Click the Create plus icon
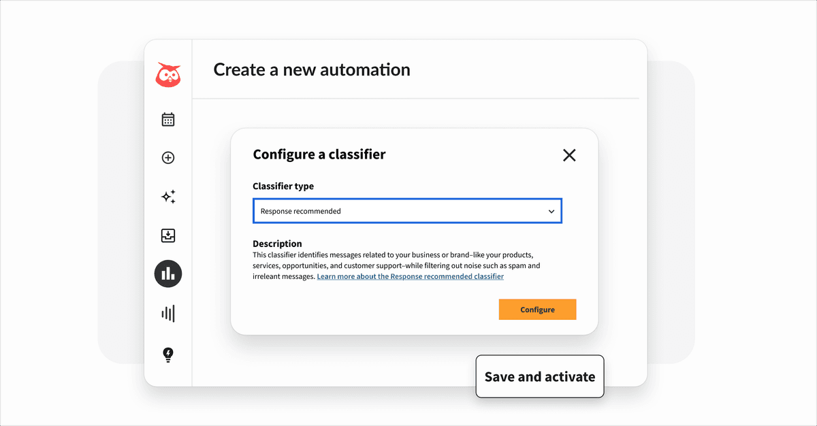This screenshot has width=817, height=426. pyautogui.click(x=167, y=157)
